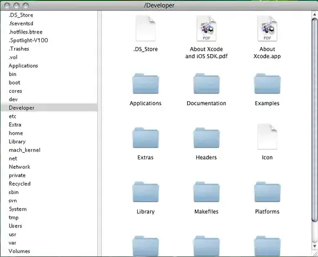Open the Platforms folder icon
Viewport: 318px width, 257px height.
[x=267, y=192]
